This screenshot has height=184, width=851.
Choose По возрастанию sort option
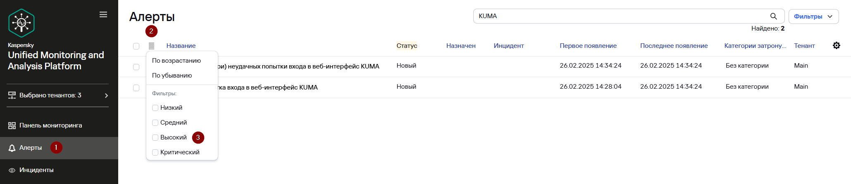(176, 61)
